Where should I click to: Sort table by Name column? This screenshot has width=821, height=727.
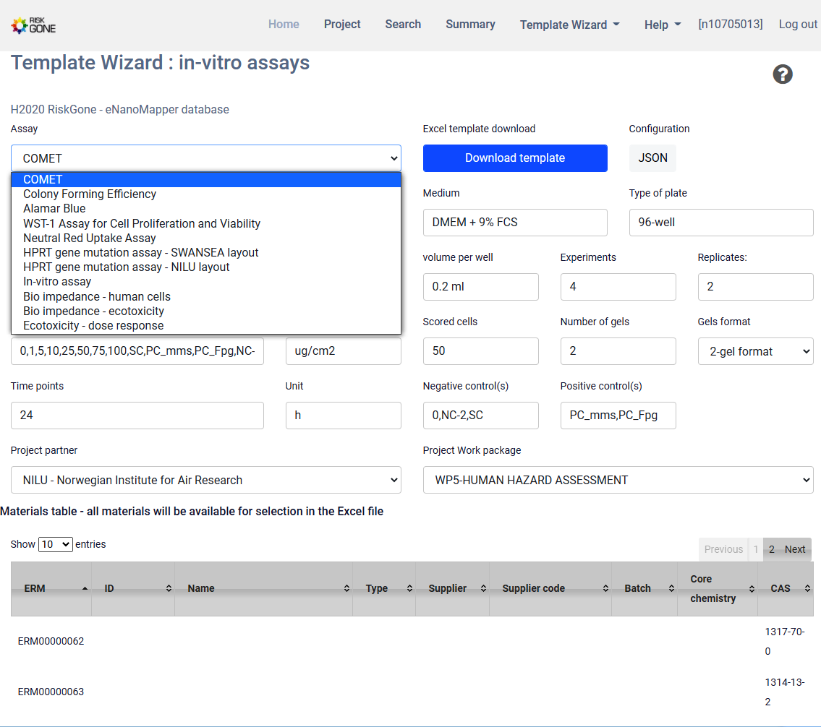(x=263, y=589)
